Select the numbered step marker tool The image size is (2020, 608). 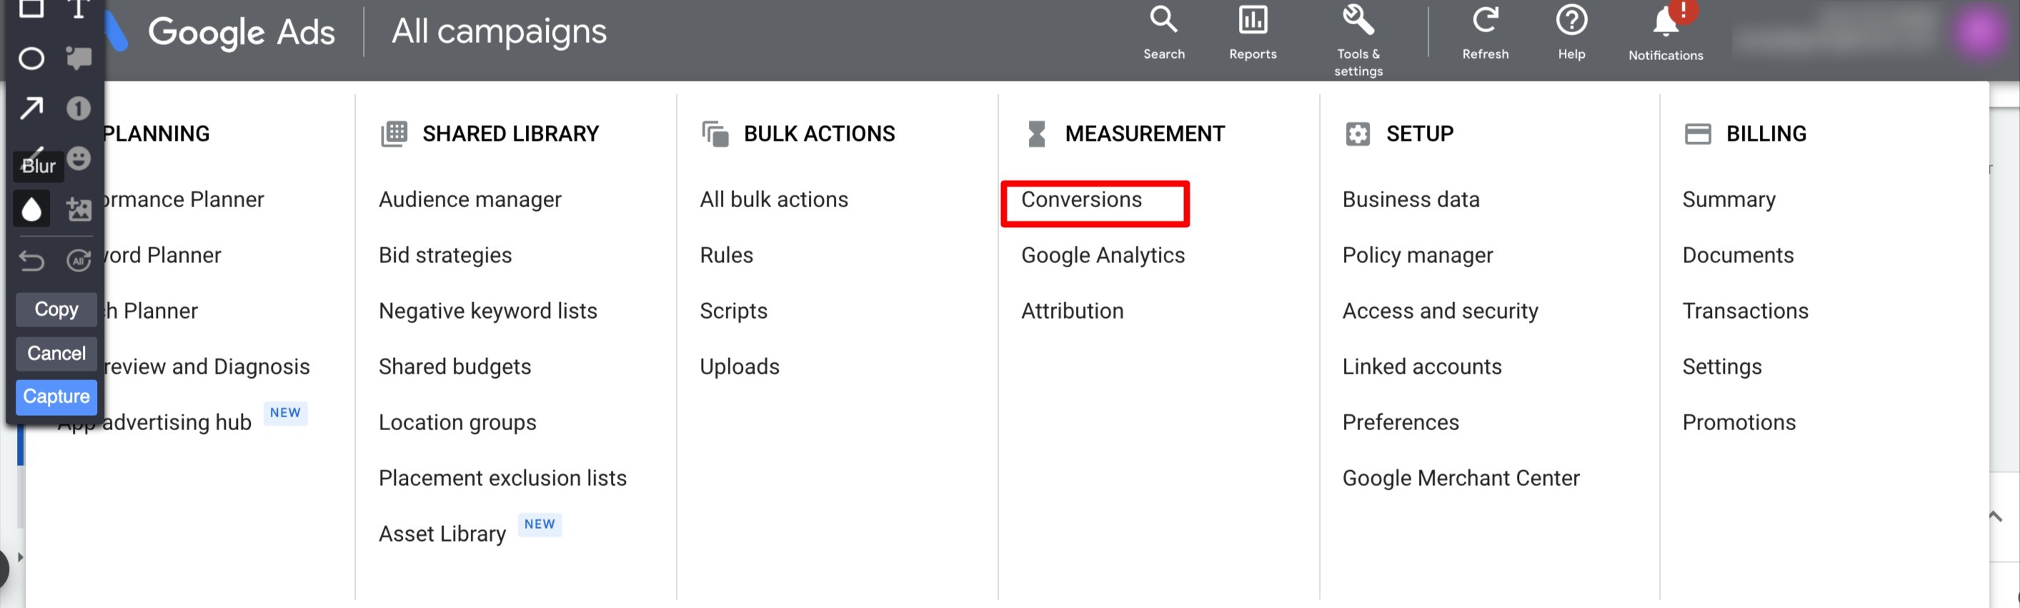[x=79, y=109]
